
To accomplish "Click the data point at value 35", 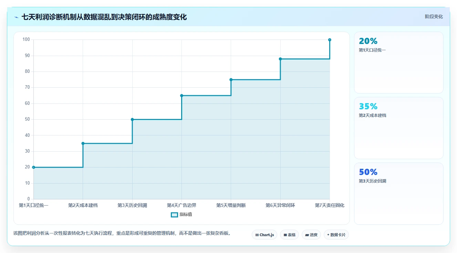I will [83, 143].
